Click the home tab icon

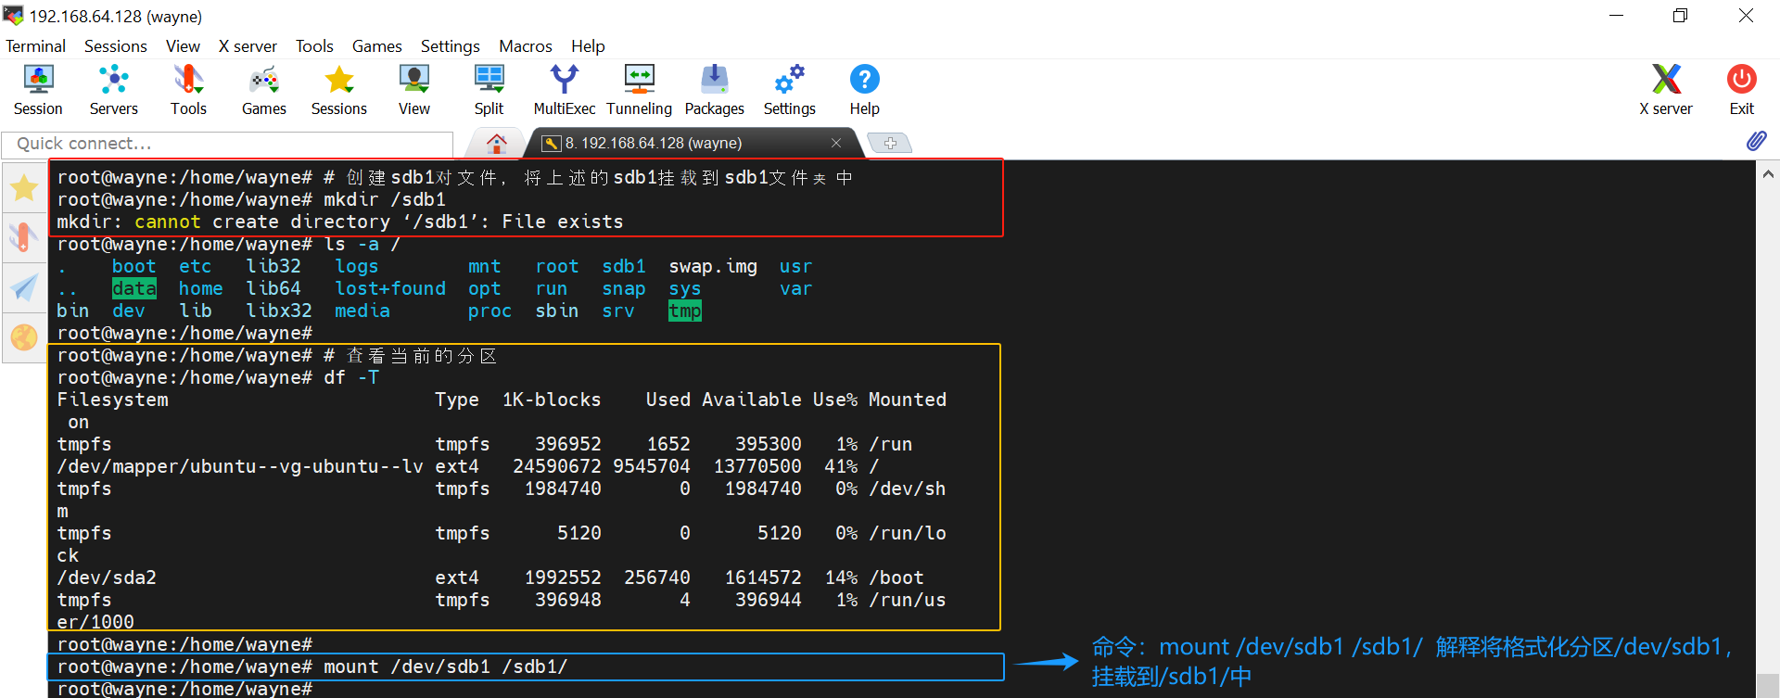(x=497, y=143)
